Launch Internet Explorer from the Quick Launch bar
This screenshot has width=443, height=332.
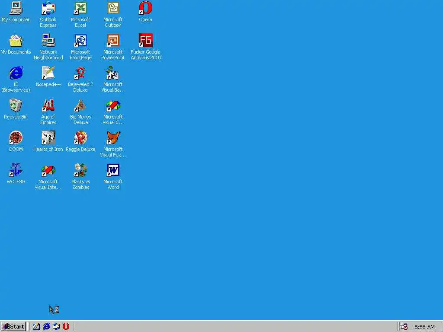pos(46,327)
